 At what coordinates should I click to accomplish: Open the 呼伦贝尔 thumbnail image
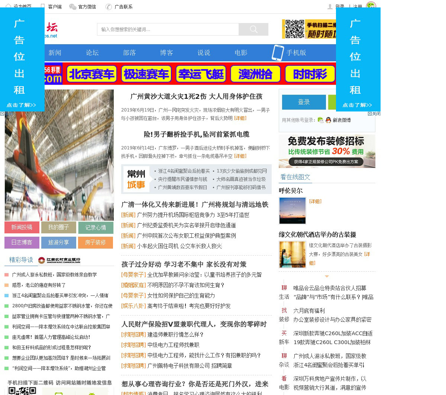[293, 211]
